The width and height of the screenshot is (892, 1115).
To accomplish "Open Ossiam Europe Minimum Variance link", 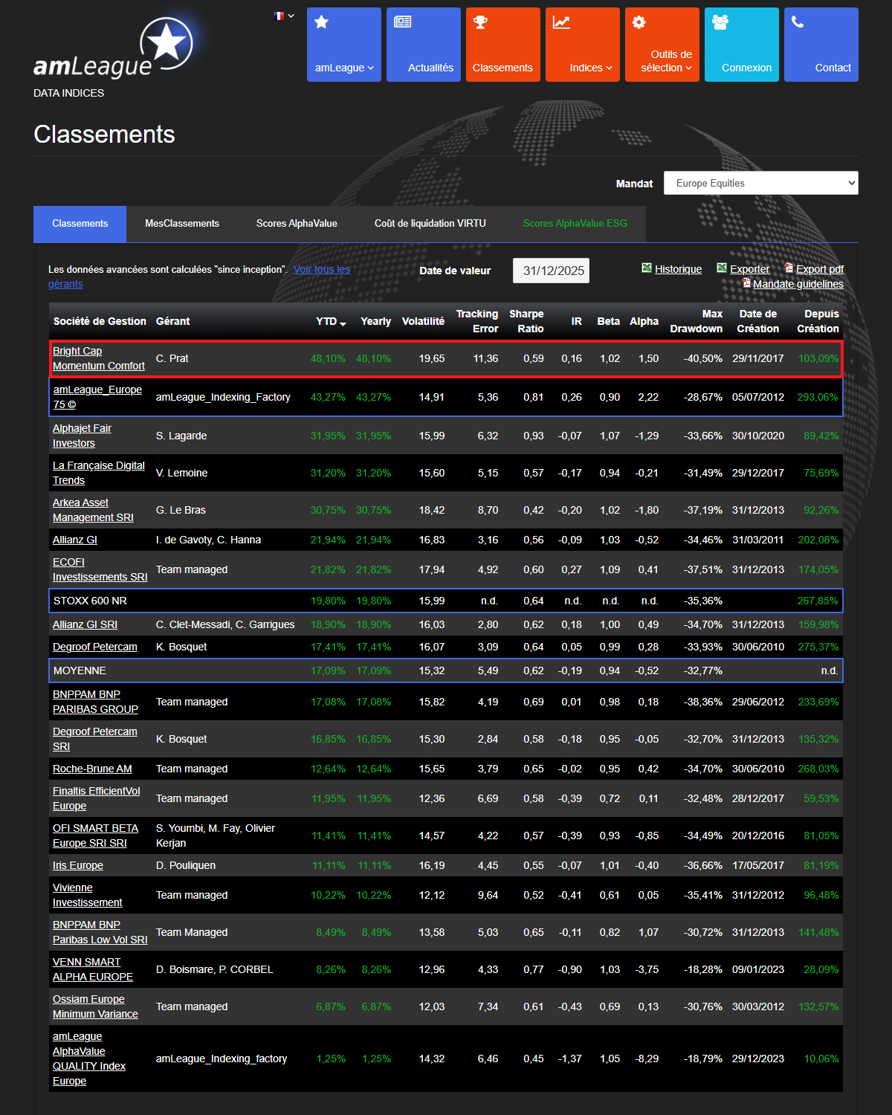I will click(95, 1006).
